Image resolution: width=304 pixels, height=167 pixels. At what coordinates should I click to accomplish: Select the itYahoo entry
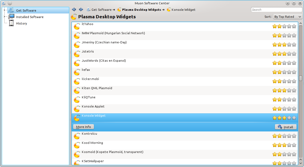185,26
